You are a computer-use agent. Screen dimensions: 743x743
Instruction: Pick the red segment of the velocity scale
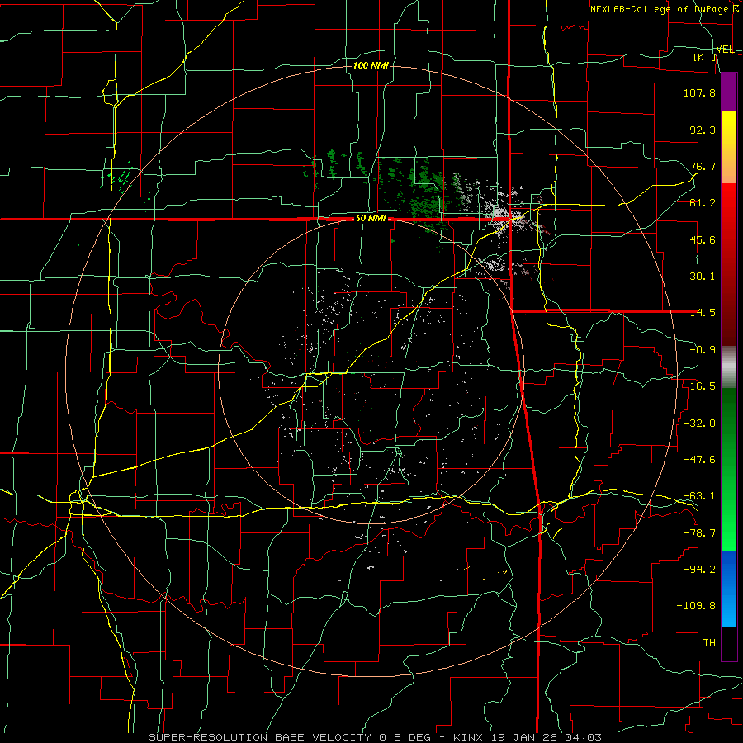tap(729, 264)
